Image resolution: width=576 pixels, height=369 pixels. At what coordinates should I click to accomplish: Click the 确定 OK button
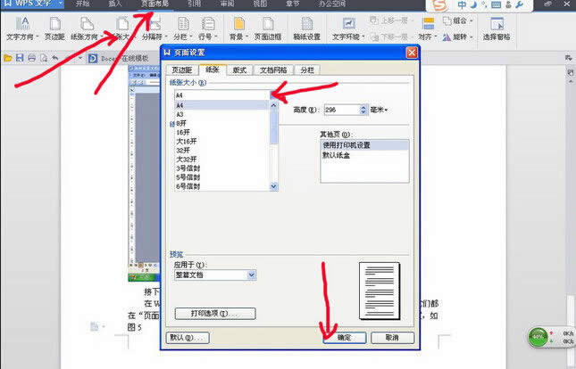click(345, 338)
